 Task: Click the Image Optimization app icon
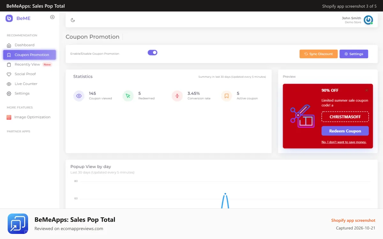(x=9, y=117)
